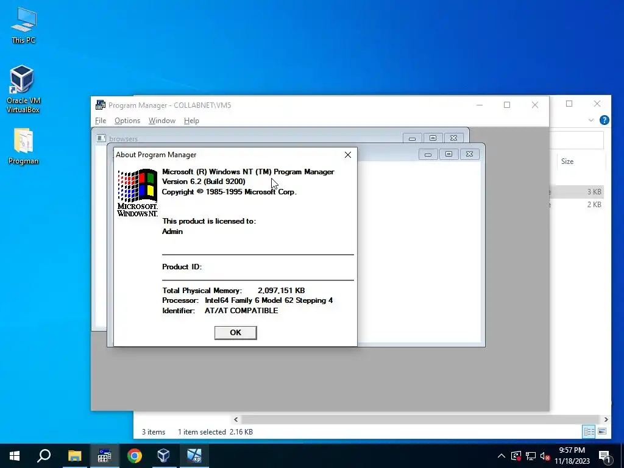Open the notification center icon

(x=604, y=457)
